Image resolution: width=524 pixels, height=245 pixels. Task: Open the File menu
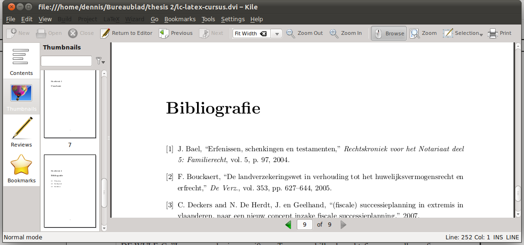pyautogui.click(x=11, y=19)
